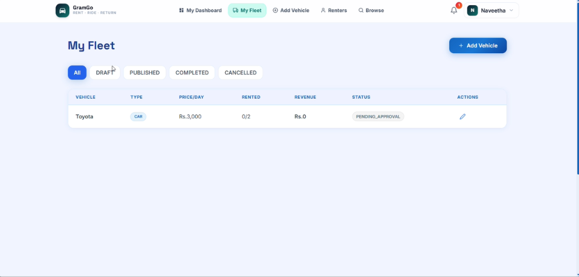Filter fleet by PUBLISHED status
The height and width of the screenshot is (277, 579).
(145, 73)
